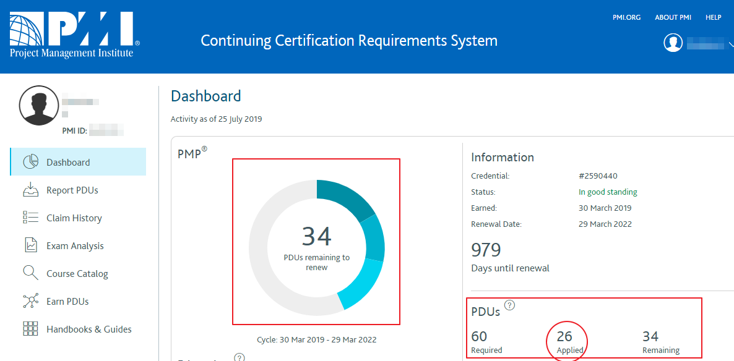Viewport: 734px width, 361px height.
Task: Select Claim History in the sidebar
Action: [x=74, y=218]
